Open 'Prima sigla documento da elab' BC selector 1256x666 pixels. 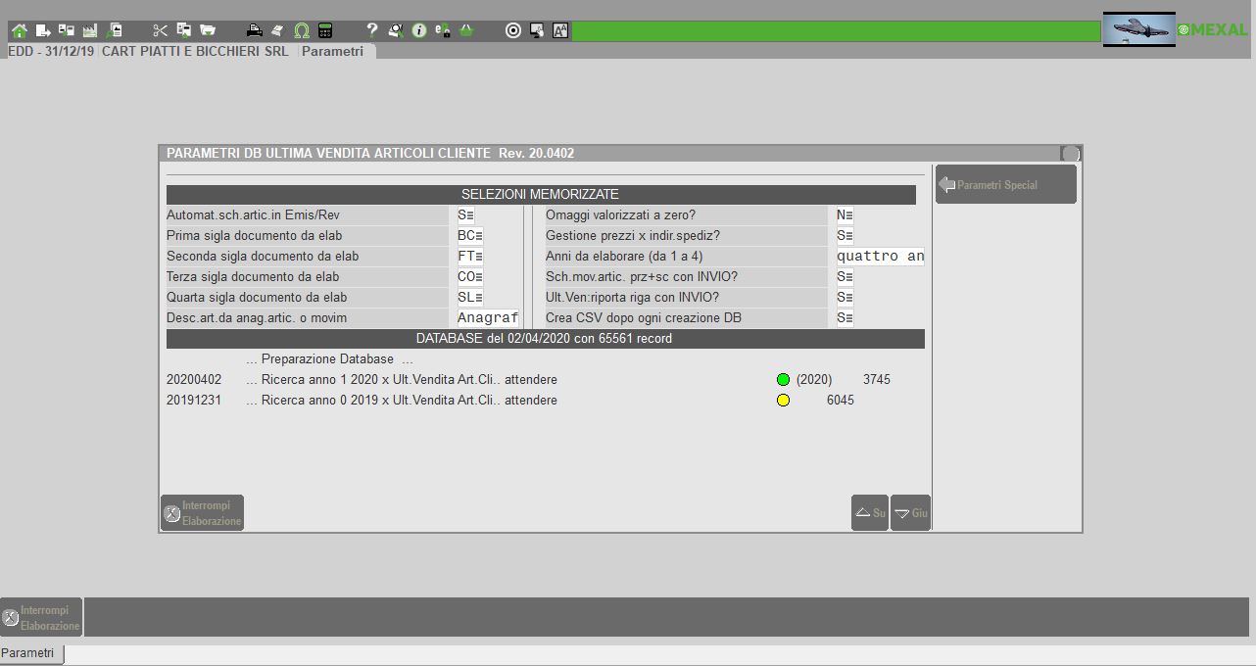point(470,236)
